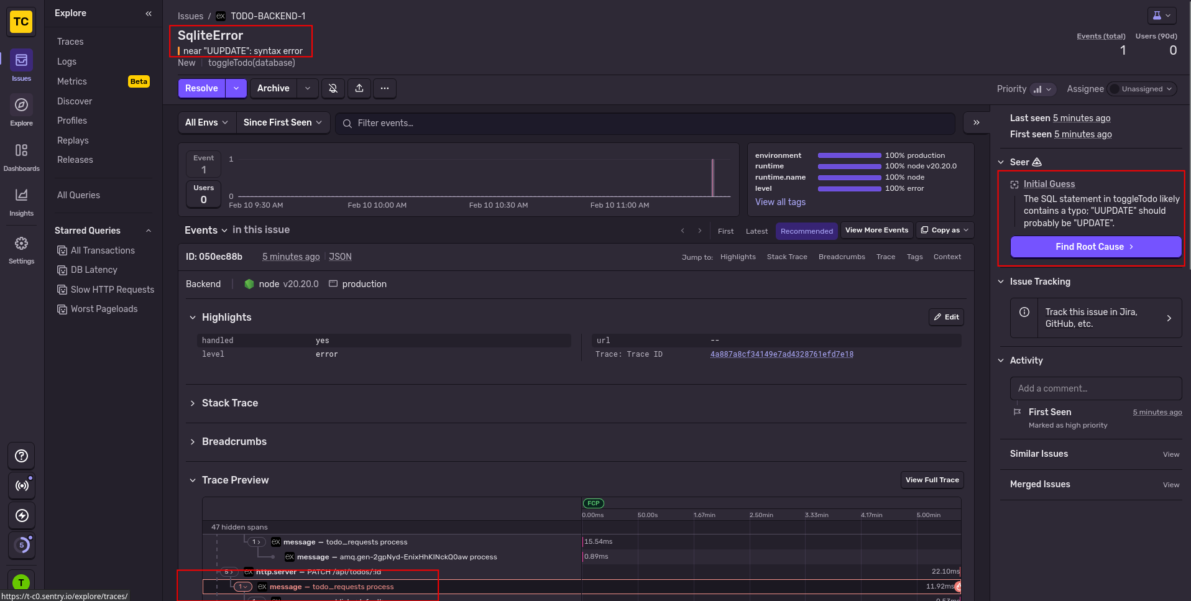Open the Issues sidebar icon
Screen dimensions: 1191x601
[21, 60]
